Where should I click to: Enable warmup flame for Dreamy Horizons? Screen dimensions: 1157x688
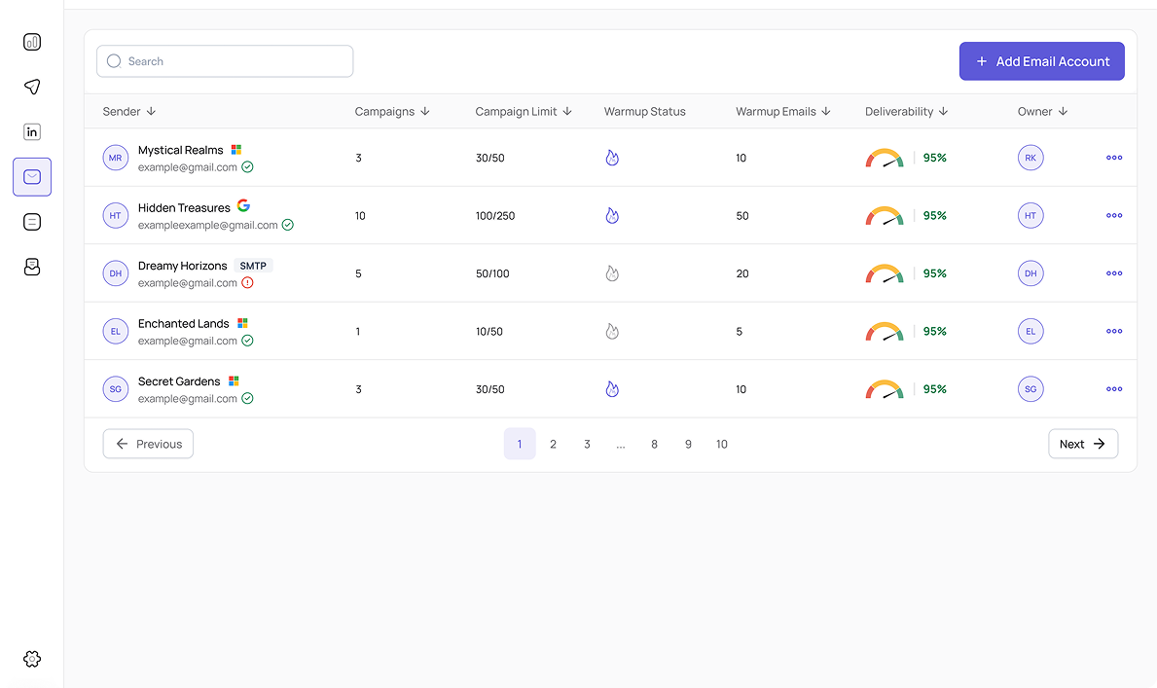tap(612, 273)
